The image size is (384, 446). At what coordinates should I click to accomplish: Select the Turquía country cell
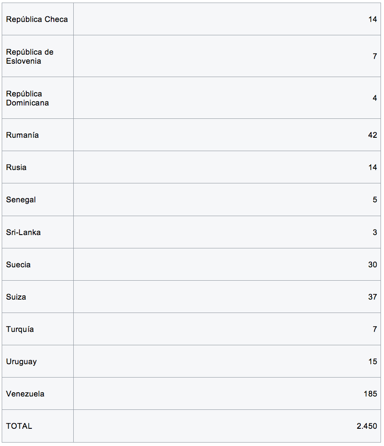pos(20,329)
